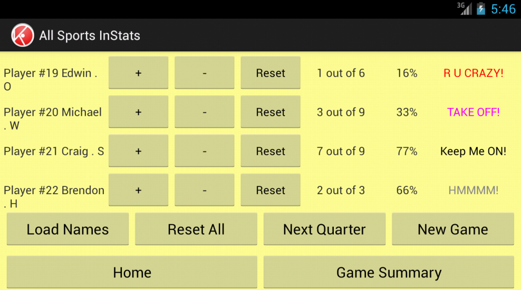This screenshot has height=290, width=521.
Task: Reset Player #20 Michael's stats
Action: 271,112
